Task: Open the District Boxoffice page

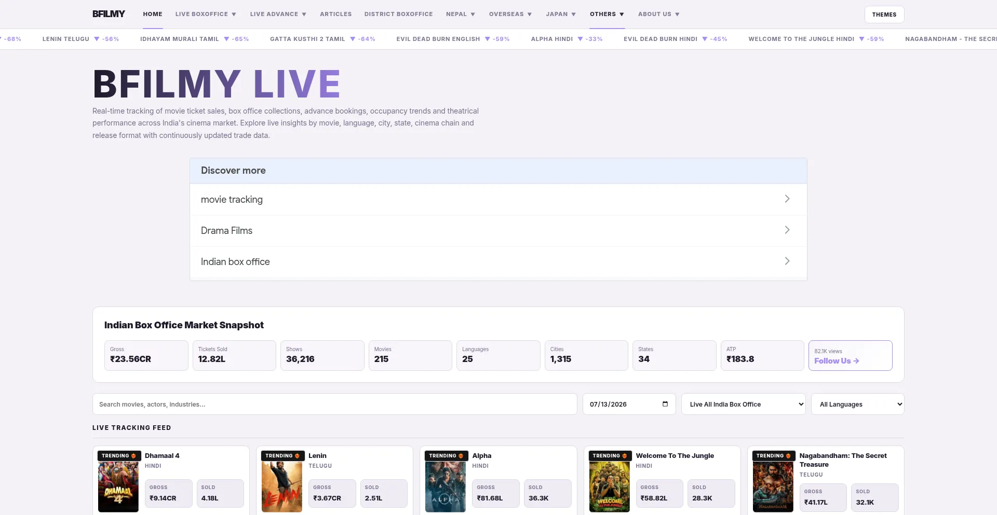Action: (x=398, y=14)
